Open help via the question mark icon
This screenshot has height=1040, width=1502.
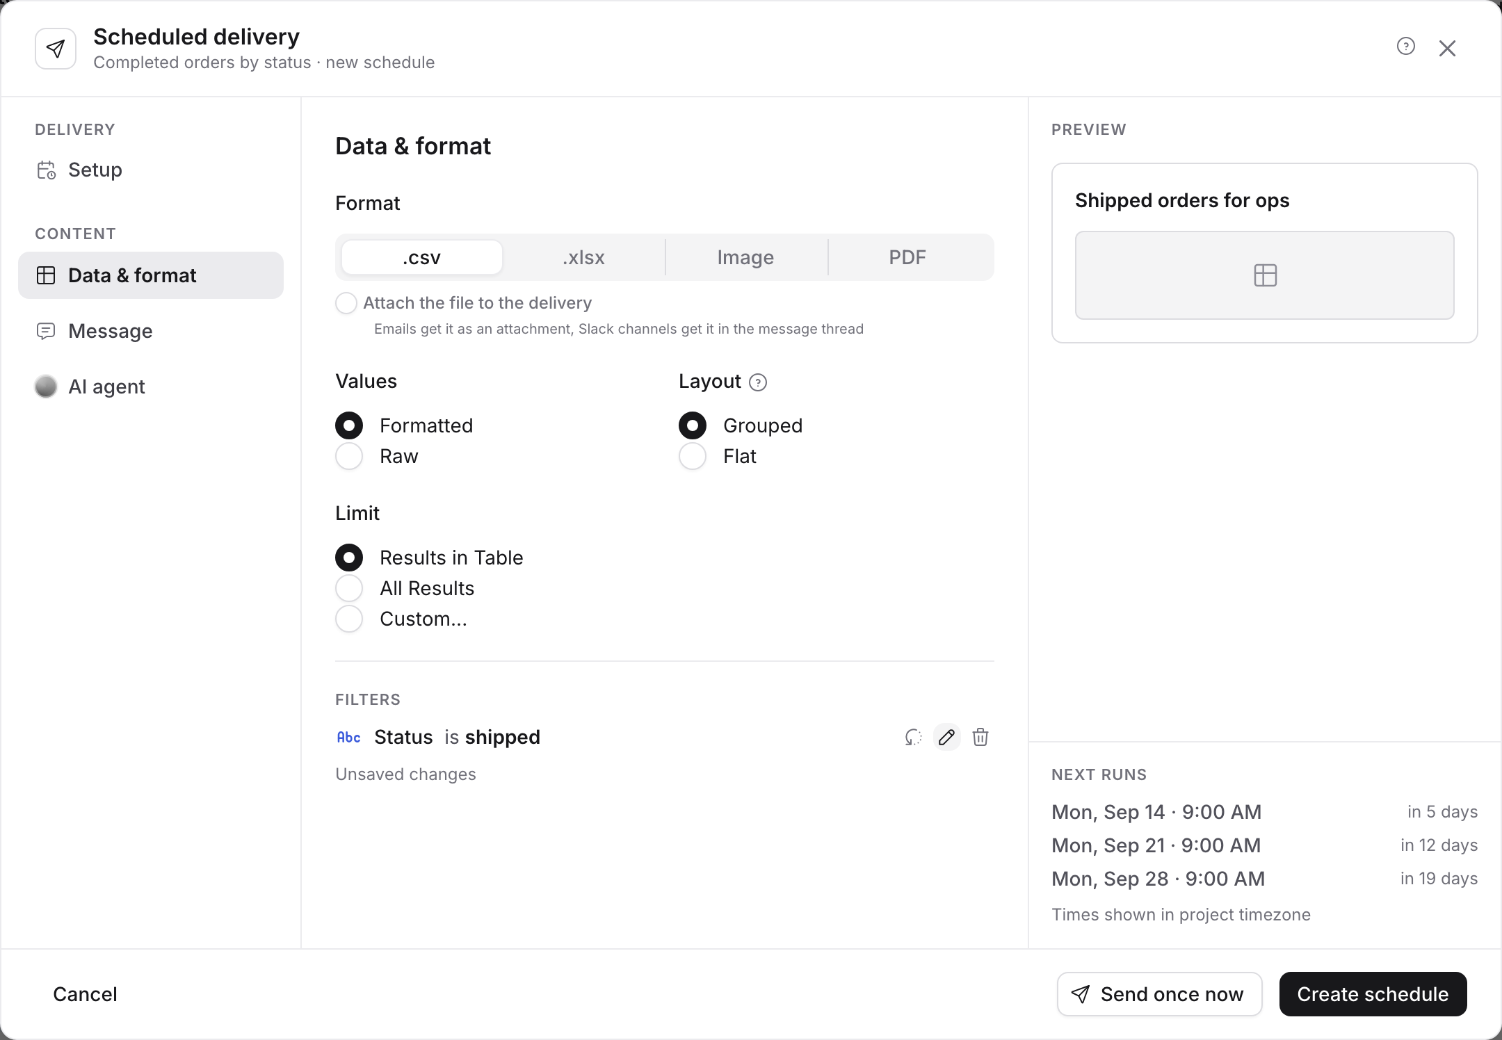click(x=1406, y=47)
